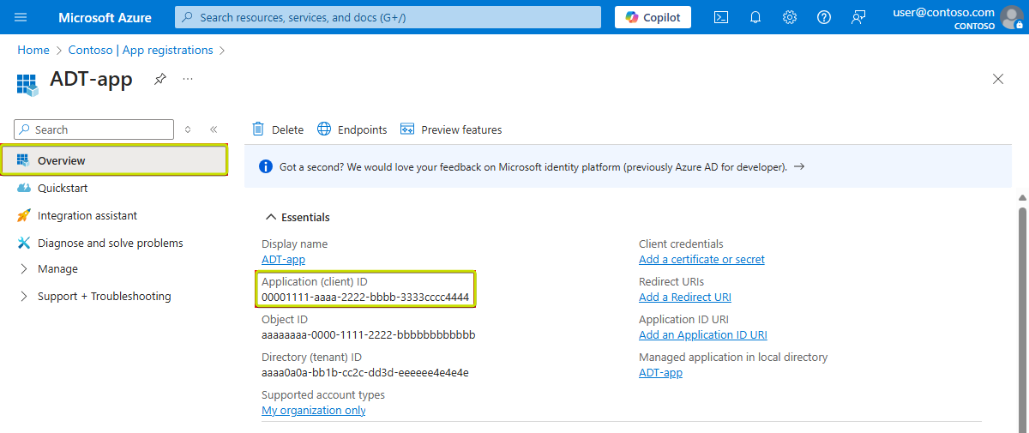Click Add a certificate or secret link
The width and height of the screenshot is (1029, 433).
pos(701,259)
